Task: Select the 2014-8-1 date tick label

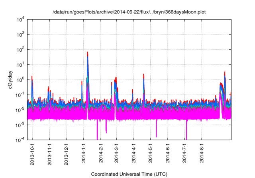Action: click(x=201, y=153)
